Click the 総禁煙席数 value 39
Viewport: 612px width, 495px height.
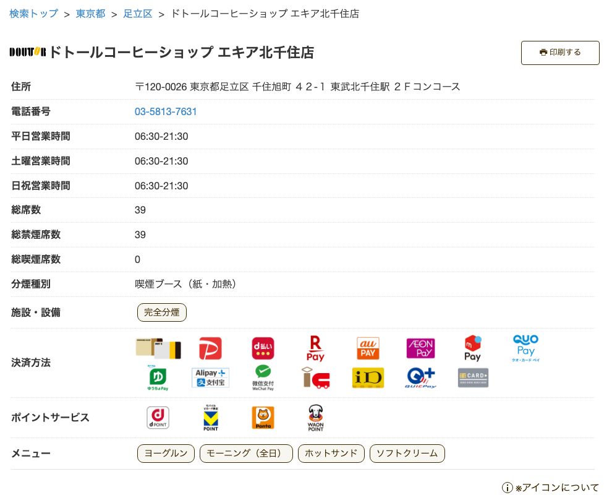coord(140,235)
